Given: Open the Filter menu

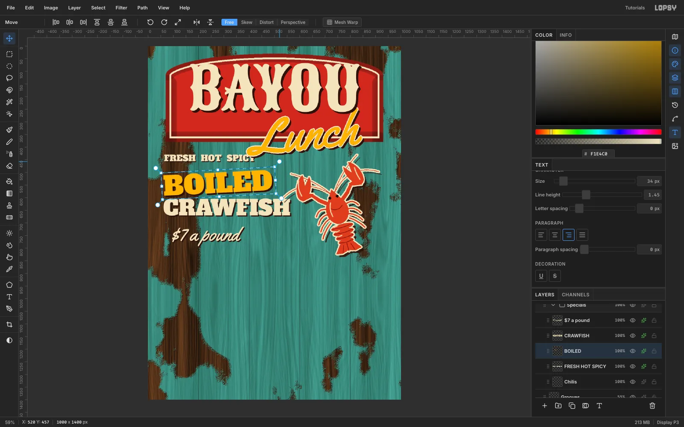Looking at the screenshot, I should coord(121,8).
